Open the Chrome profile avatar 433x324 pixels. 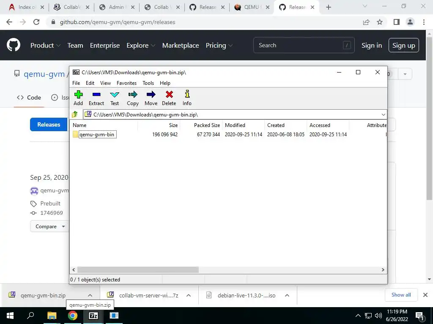tap(410, 22)
